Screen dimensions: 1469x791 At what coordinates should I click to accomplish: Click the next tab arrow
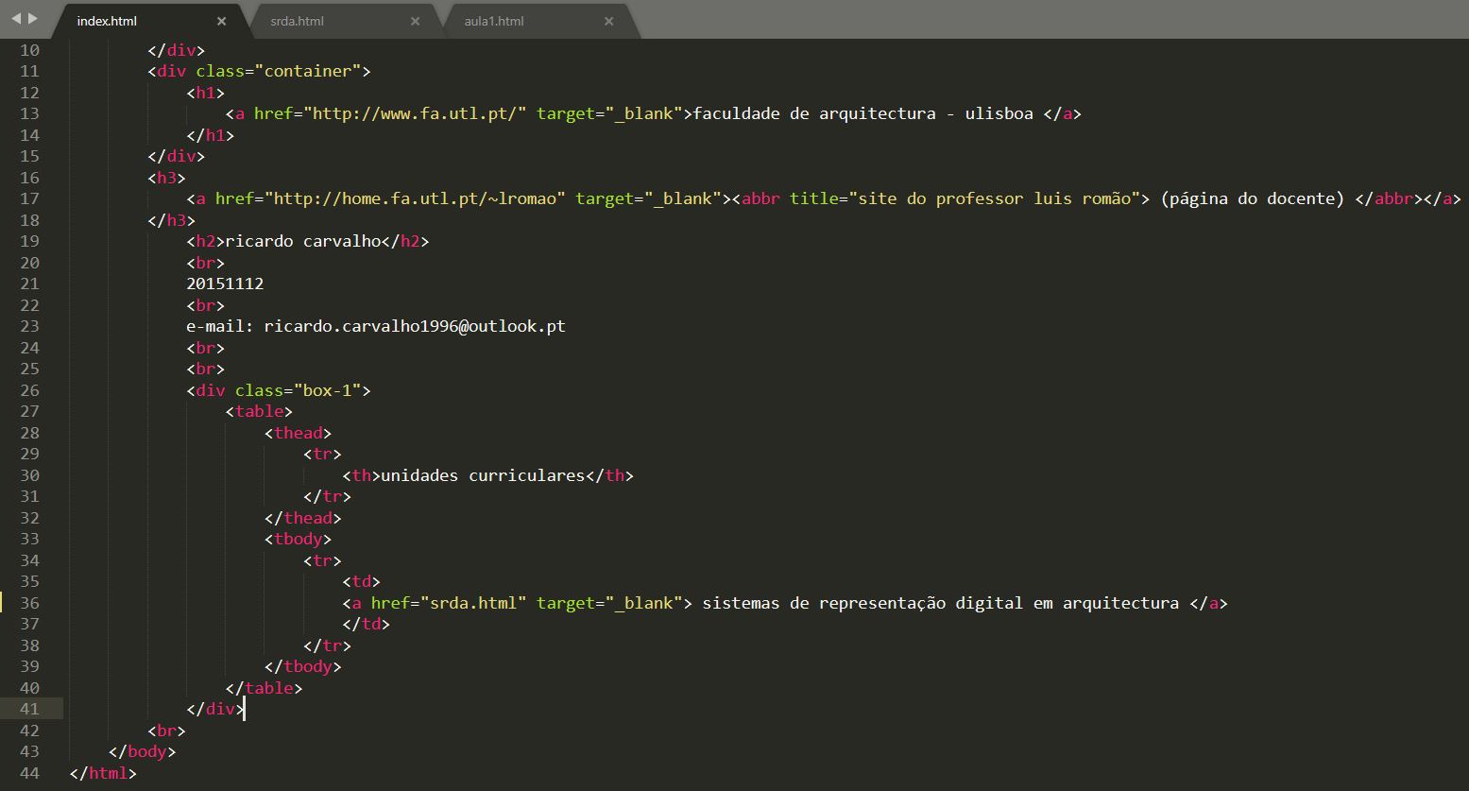33,19
